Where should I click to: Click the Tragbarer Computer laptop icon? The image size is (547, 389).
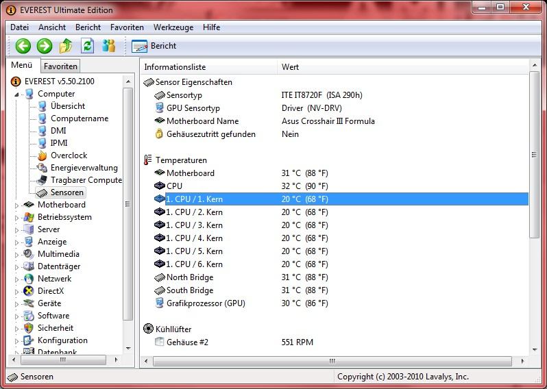point(42,180)
